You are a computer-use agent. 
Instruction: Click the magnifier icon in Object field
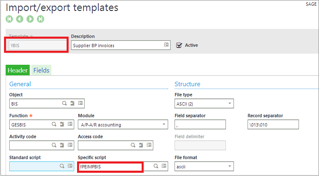tap(64, 103)
